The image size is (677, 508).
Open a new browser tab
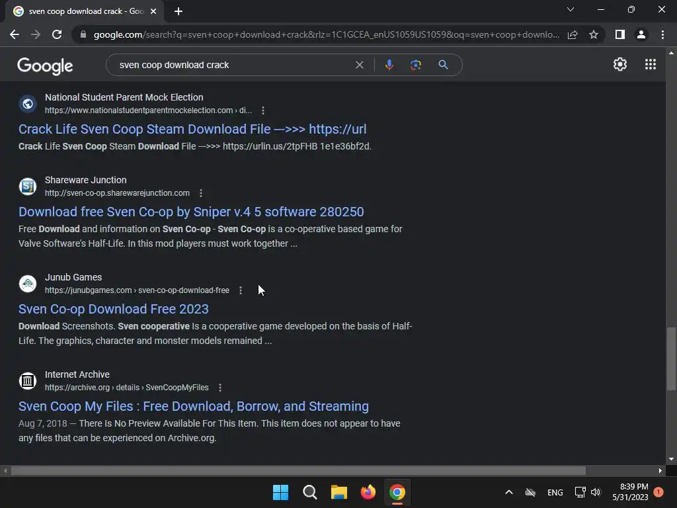tap(179, 11)
